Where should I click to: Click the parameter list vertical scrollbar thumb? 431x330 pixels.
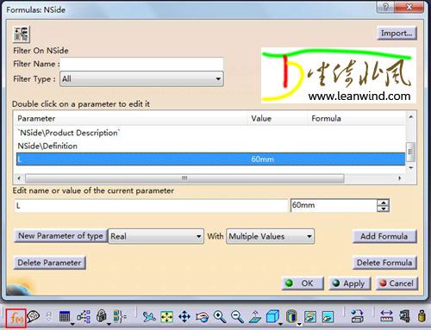[410, 152]
